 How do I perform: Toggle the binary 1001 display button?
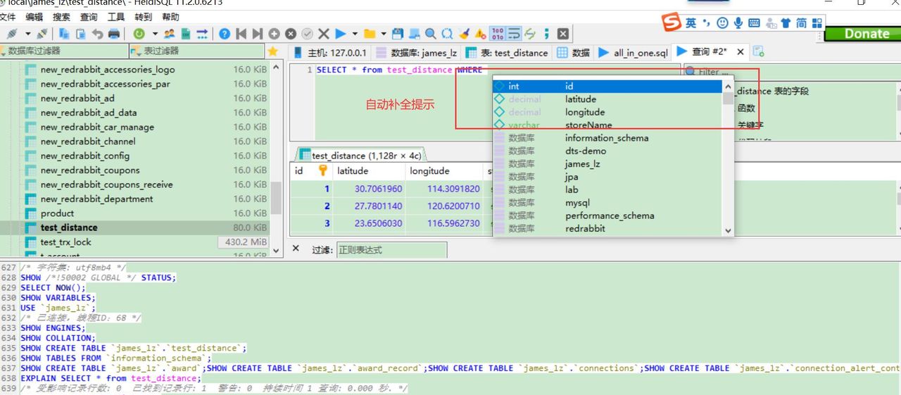pos(497,34)
